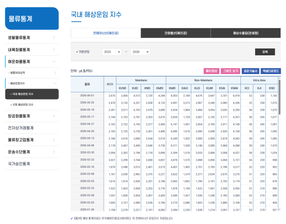Expand the 물류창고업통계 chevron
286x224 pixels.
(x=54, y=140)
